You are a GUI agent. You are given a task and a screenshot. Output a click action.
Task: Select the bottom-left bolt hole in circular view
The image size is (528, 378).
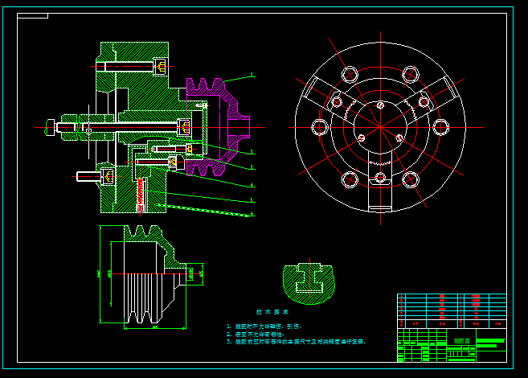pyautogui.click(x=350, y=179)
